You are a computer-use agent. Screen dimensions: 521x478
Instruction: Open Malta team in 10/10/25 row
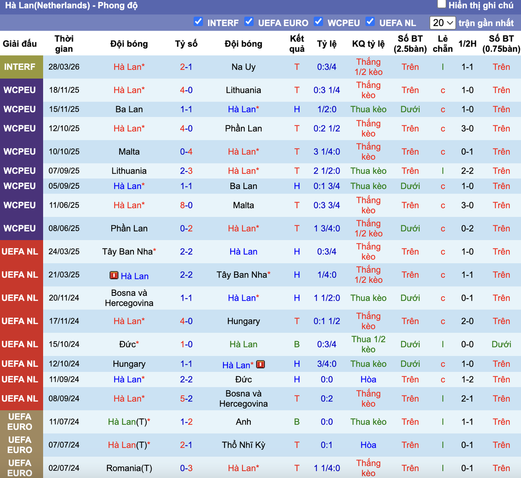point(129,152)
